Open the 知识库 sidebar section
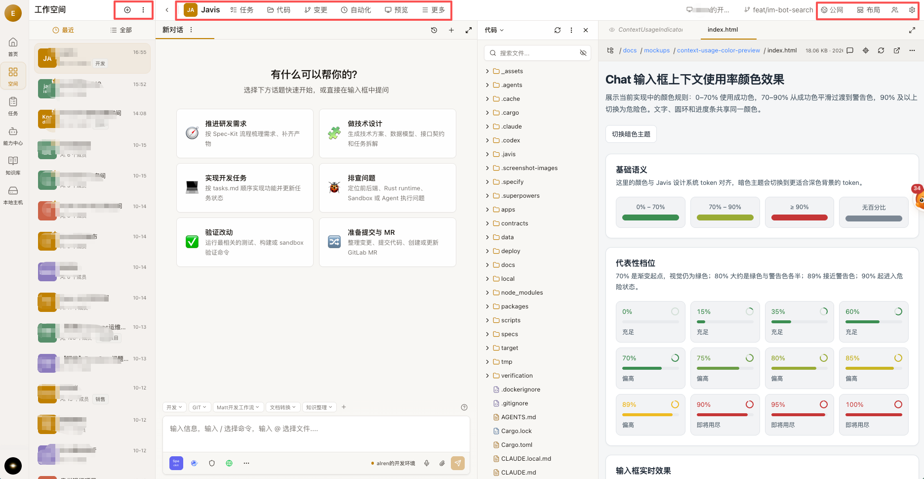The width and height of the screenshot is (924, 479). 13,166
